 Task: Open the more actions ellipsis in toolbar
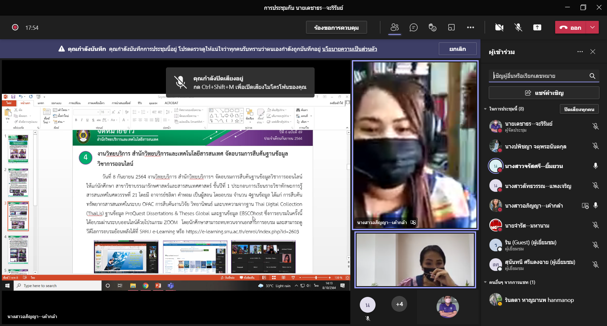tap(470, 28)
